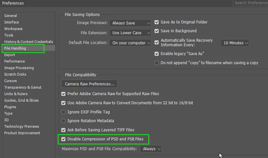Screen dimensions: 268x158
Task: Open Image Processing preferences
Action: [19, 68]
